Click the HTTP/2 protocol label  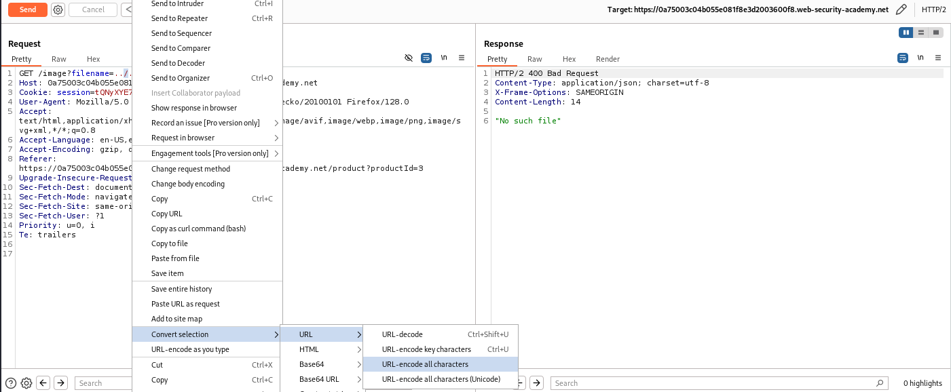(x=934, y=9)
